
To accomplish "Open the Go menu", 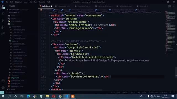I will 30,2.
